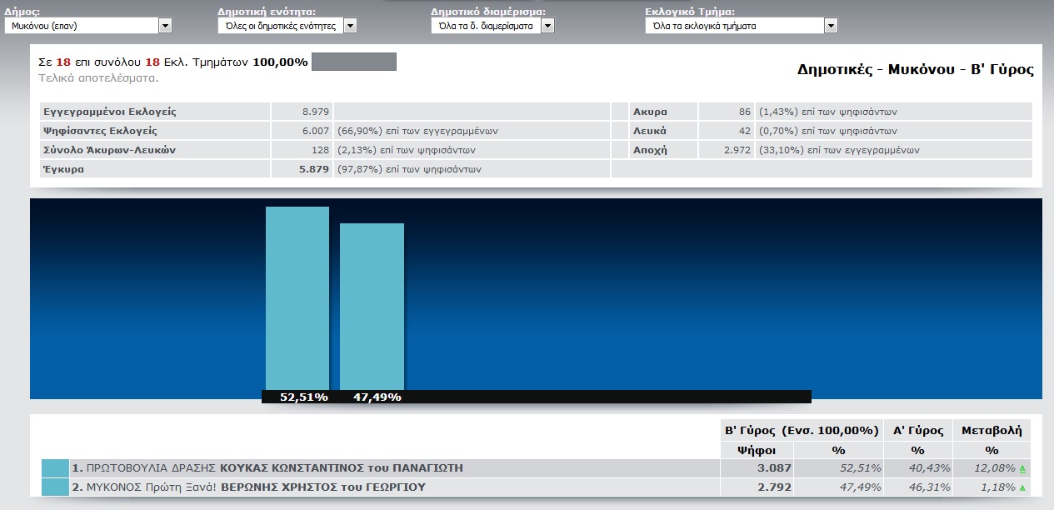Select candidate ΚΟΥΚΑΣ ΚΩΝΣΤΑΝΤΙΝΟΣ του ΠΑΝΑΓΙΩΤΗ
This screenshot has width=1054, height=510.
pos(341,468)
